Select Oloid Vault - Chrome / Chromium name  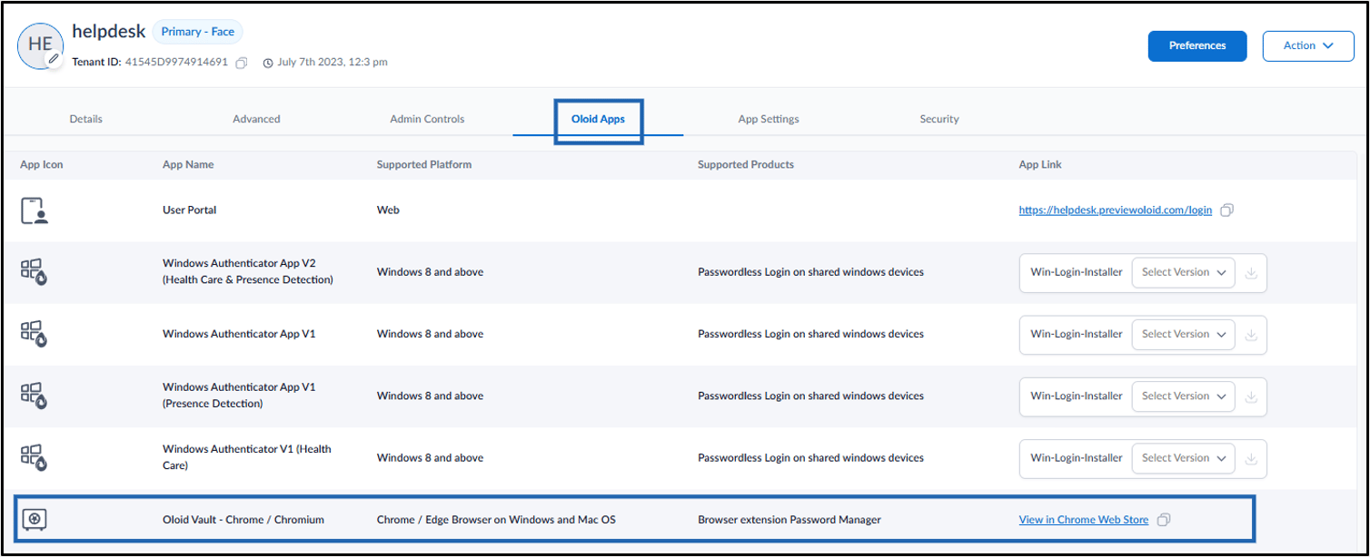pyautogui.click(x=243, y=520)
